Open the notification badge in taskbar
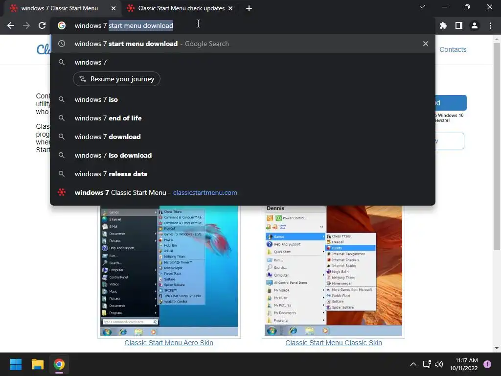The height and width of the screenshot is (376, 501). (487, 364)
